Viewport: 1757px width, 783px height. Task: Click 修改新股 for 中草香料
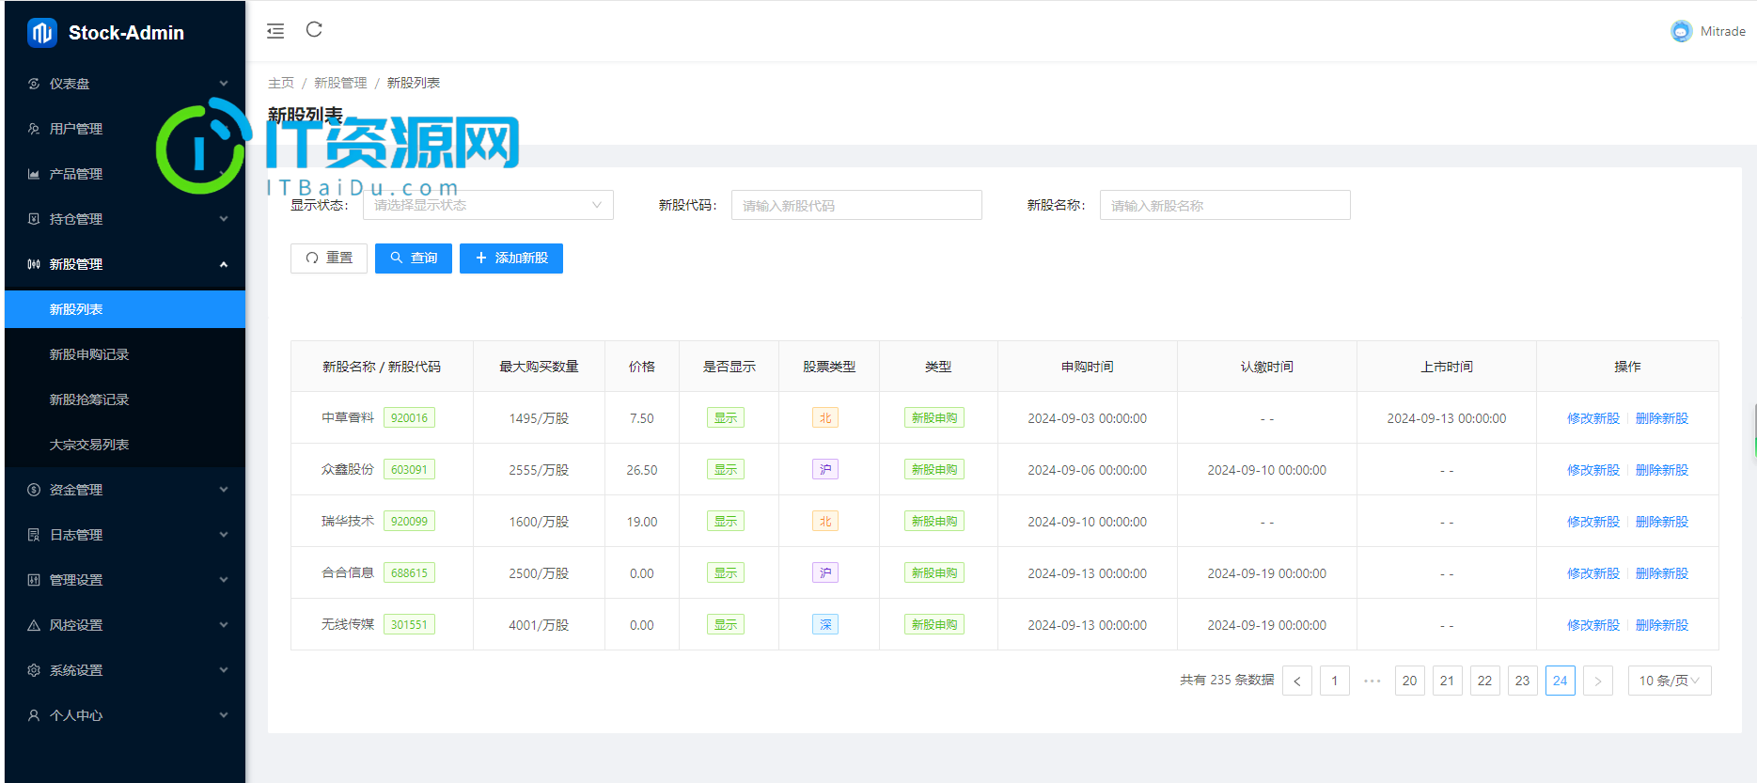coord(1593,418)
